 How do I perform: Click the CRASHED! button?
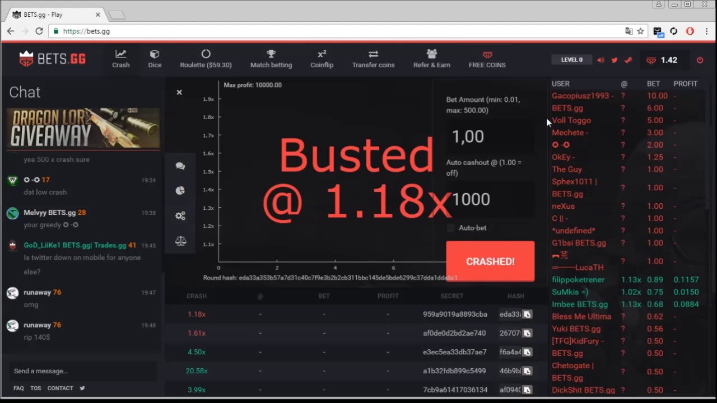[490, 261]
